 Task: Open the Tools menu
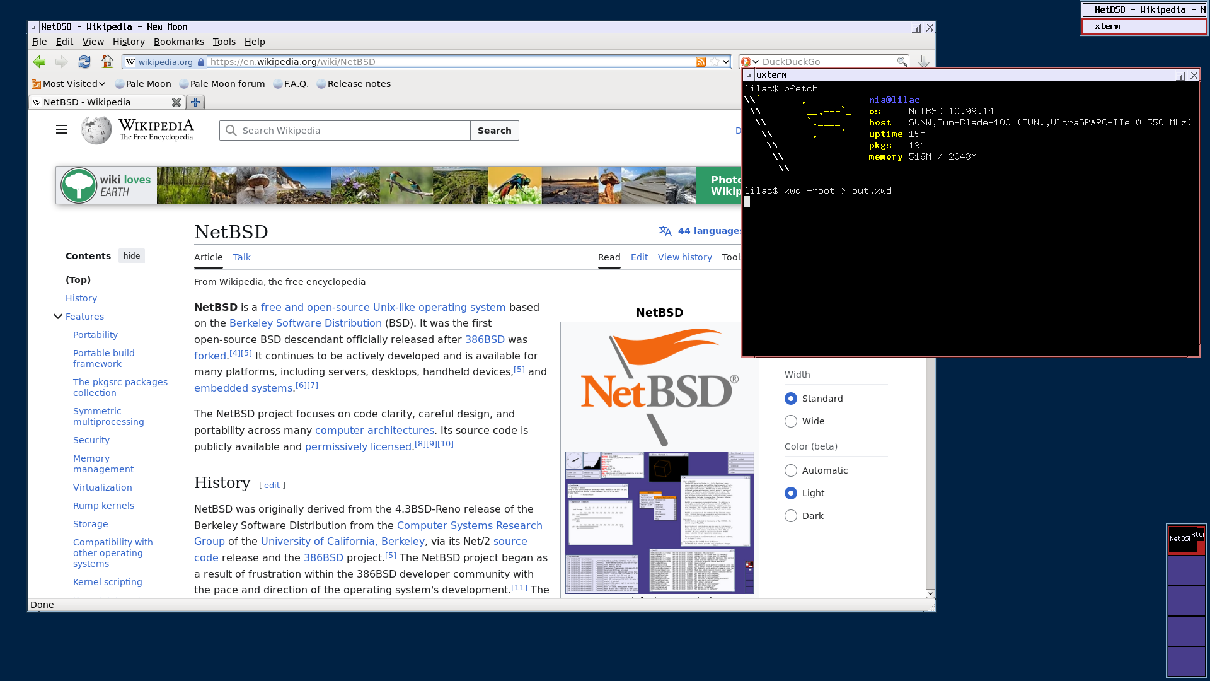[x=224, y=42]
